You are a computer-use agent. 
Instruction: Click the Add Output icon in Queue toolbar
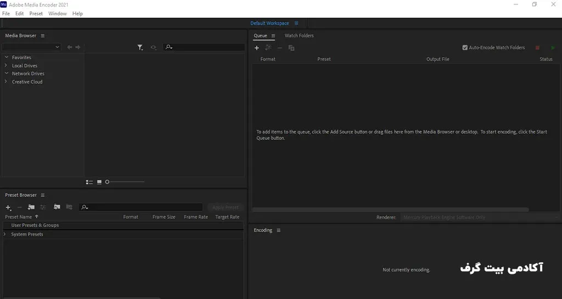(268, 48)
